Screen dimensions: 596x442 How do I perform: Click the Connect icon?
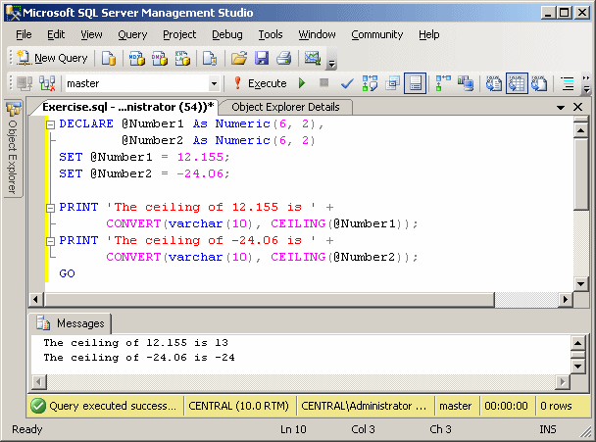tap(25, 83)
